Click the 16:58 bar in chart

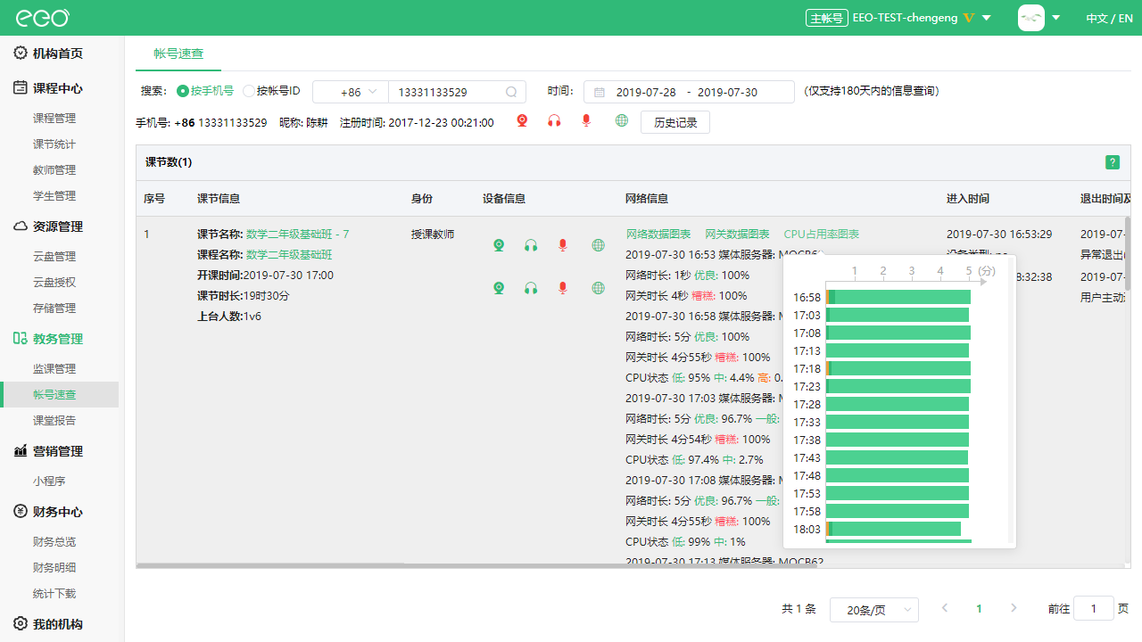tap(898, 297)
